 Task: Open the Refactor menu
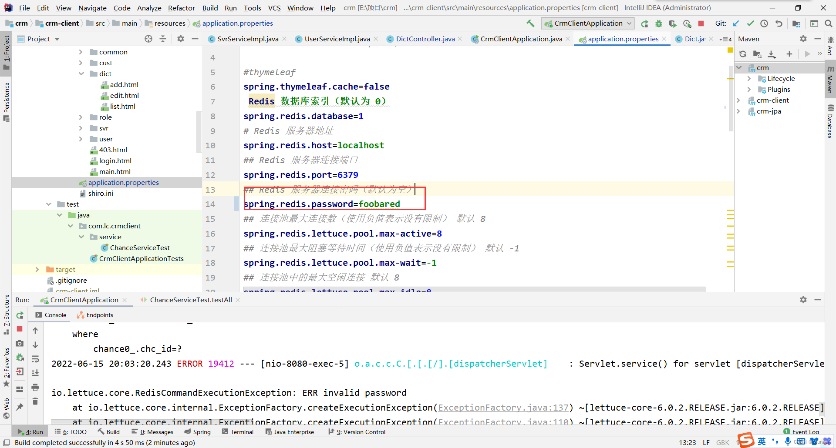(182, 8)
